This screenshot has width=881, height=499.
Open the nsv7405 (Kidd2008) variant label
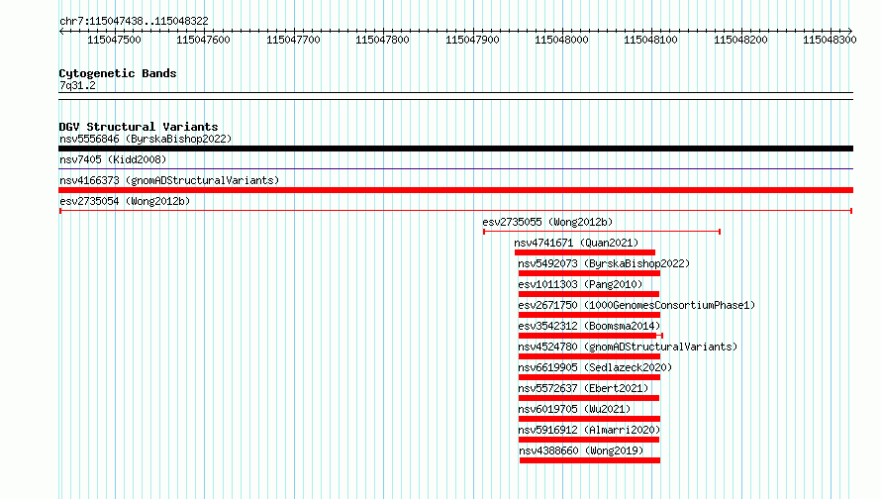tap(113, 159)
